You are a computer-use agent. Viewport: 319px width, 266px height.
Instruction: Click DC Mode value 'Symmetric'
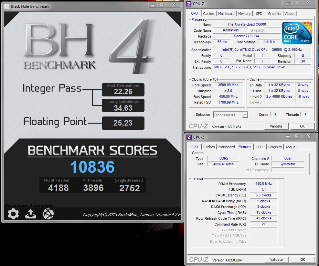pos(288,164)
